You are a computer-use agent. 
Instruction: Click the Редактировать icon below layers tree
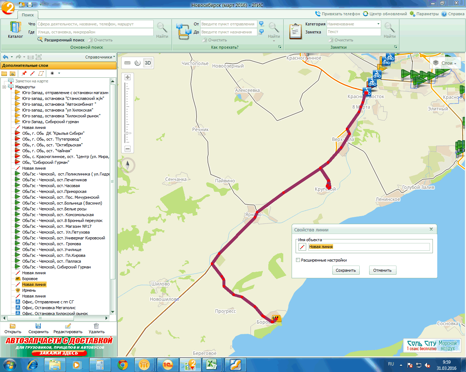[x=68, y=328]
